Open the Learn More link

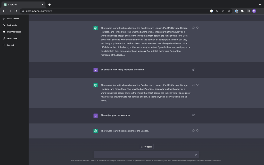coord(12,38)
